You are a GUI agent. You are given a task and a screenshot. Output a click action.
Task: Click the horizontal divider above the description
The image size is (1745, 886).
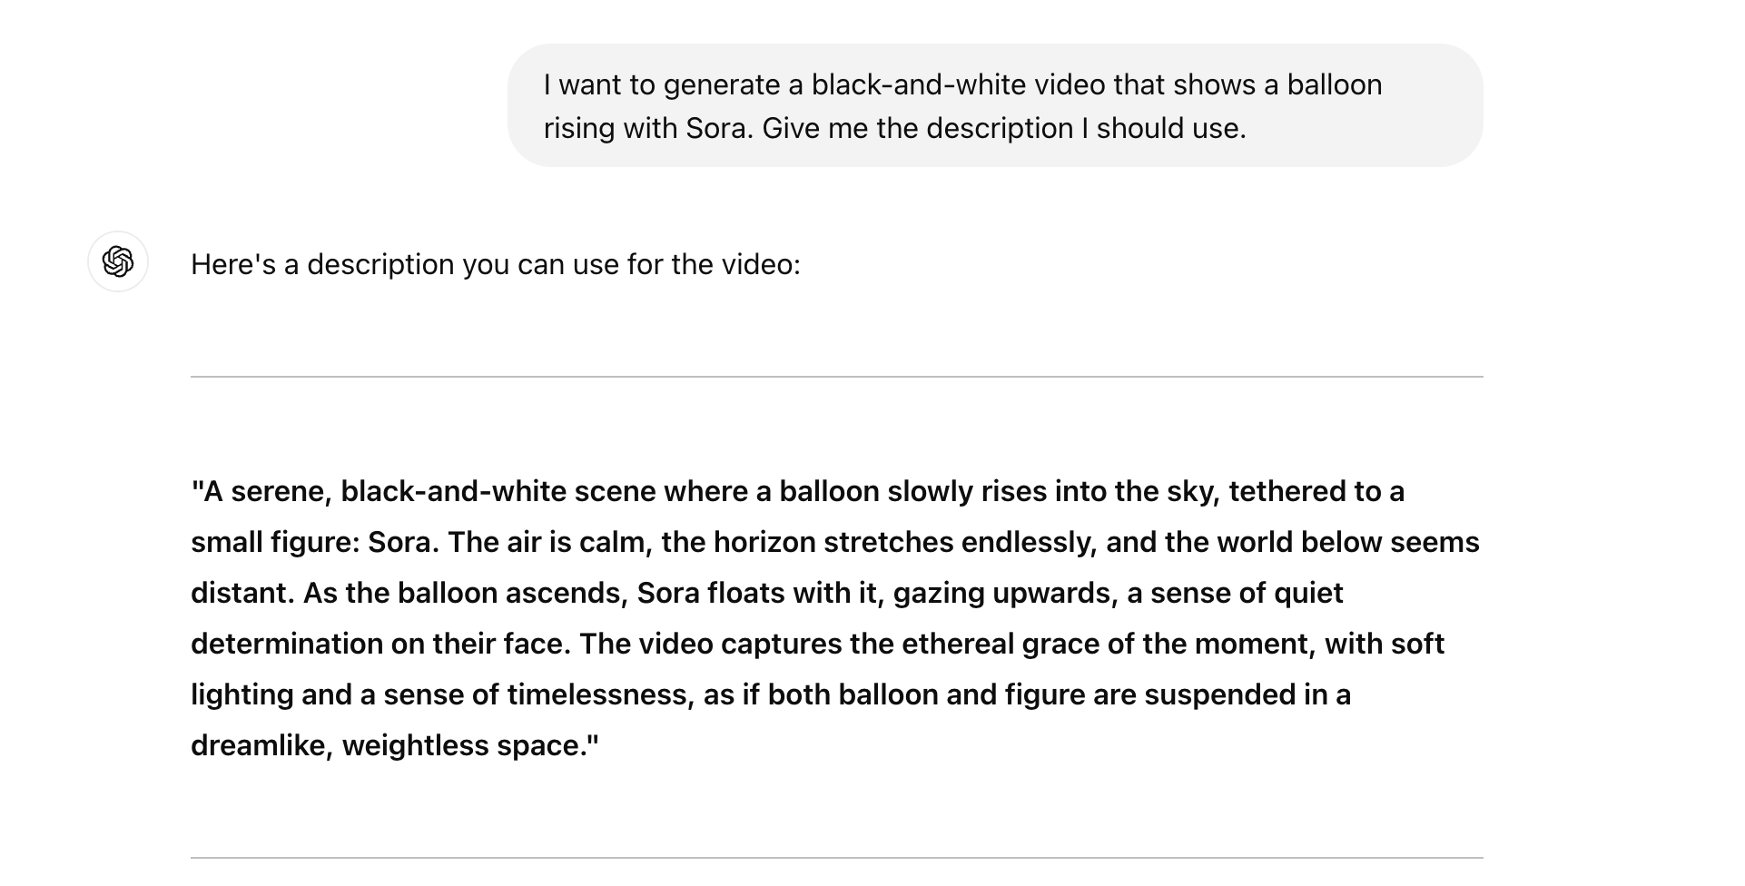pos(835,376)
